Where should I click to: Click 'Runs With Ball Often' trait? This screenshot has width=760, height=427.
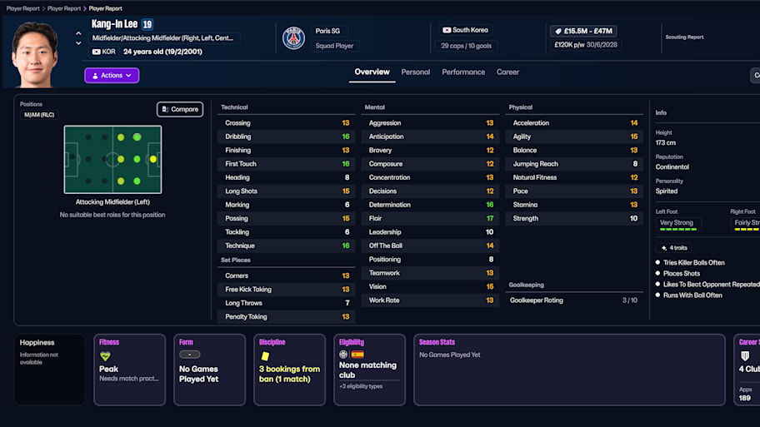692,295
